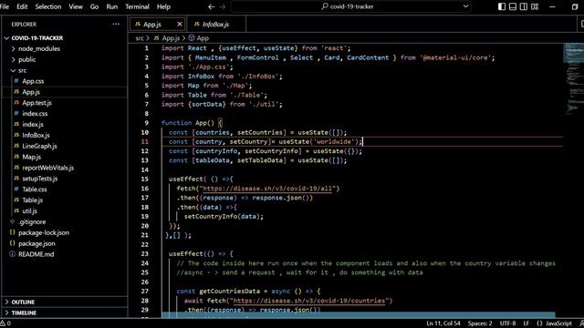Select the App.js editor tab
The width and height of the screenshot is (584, 328).
[x=152, y=25]
